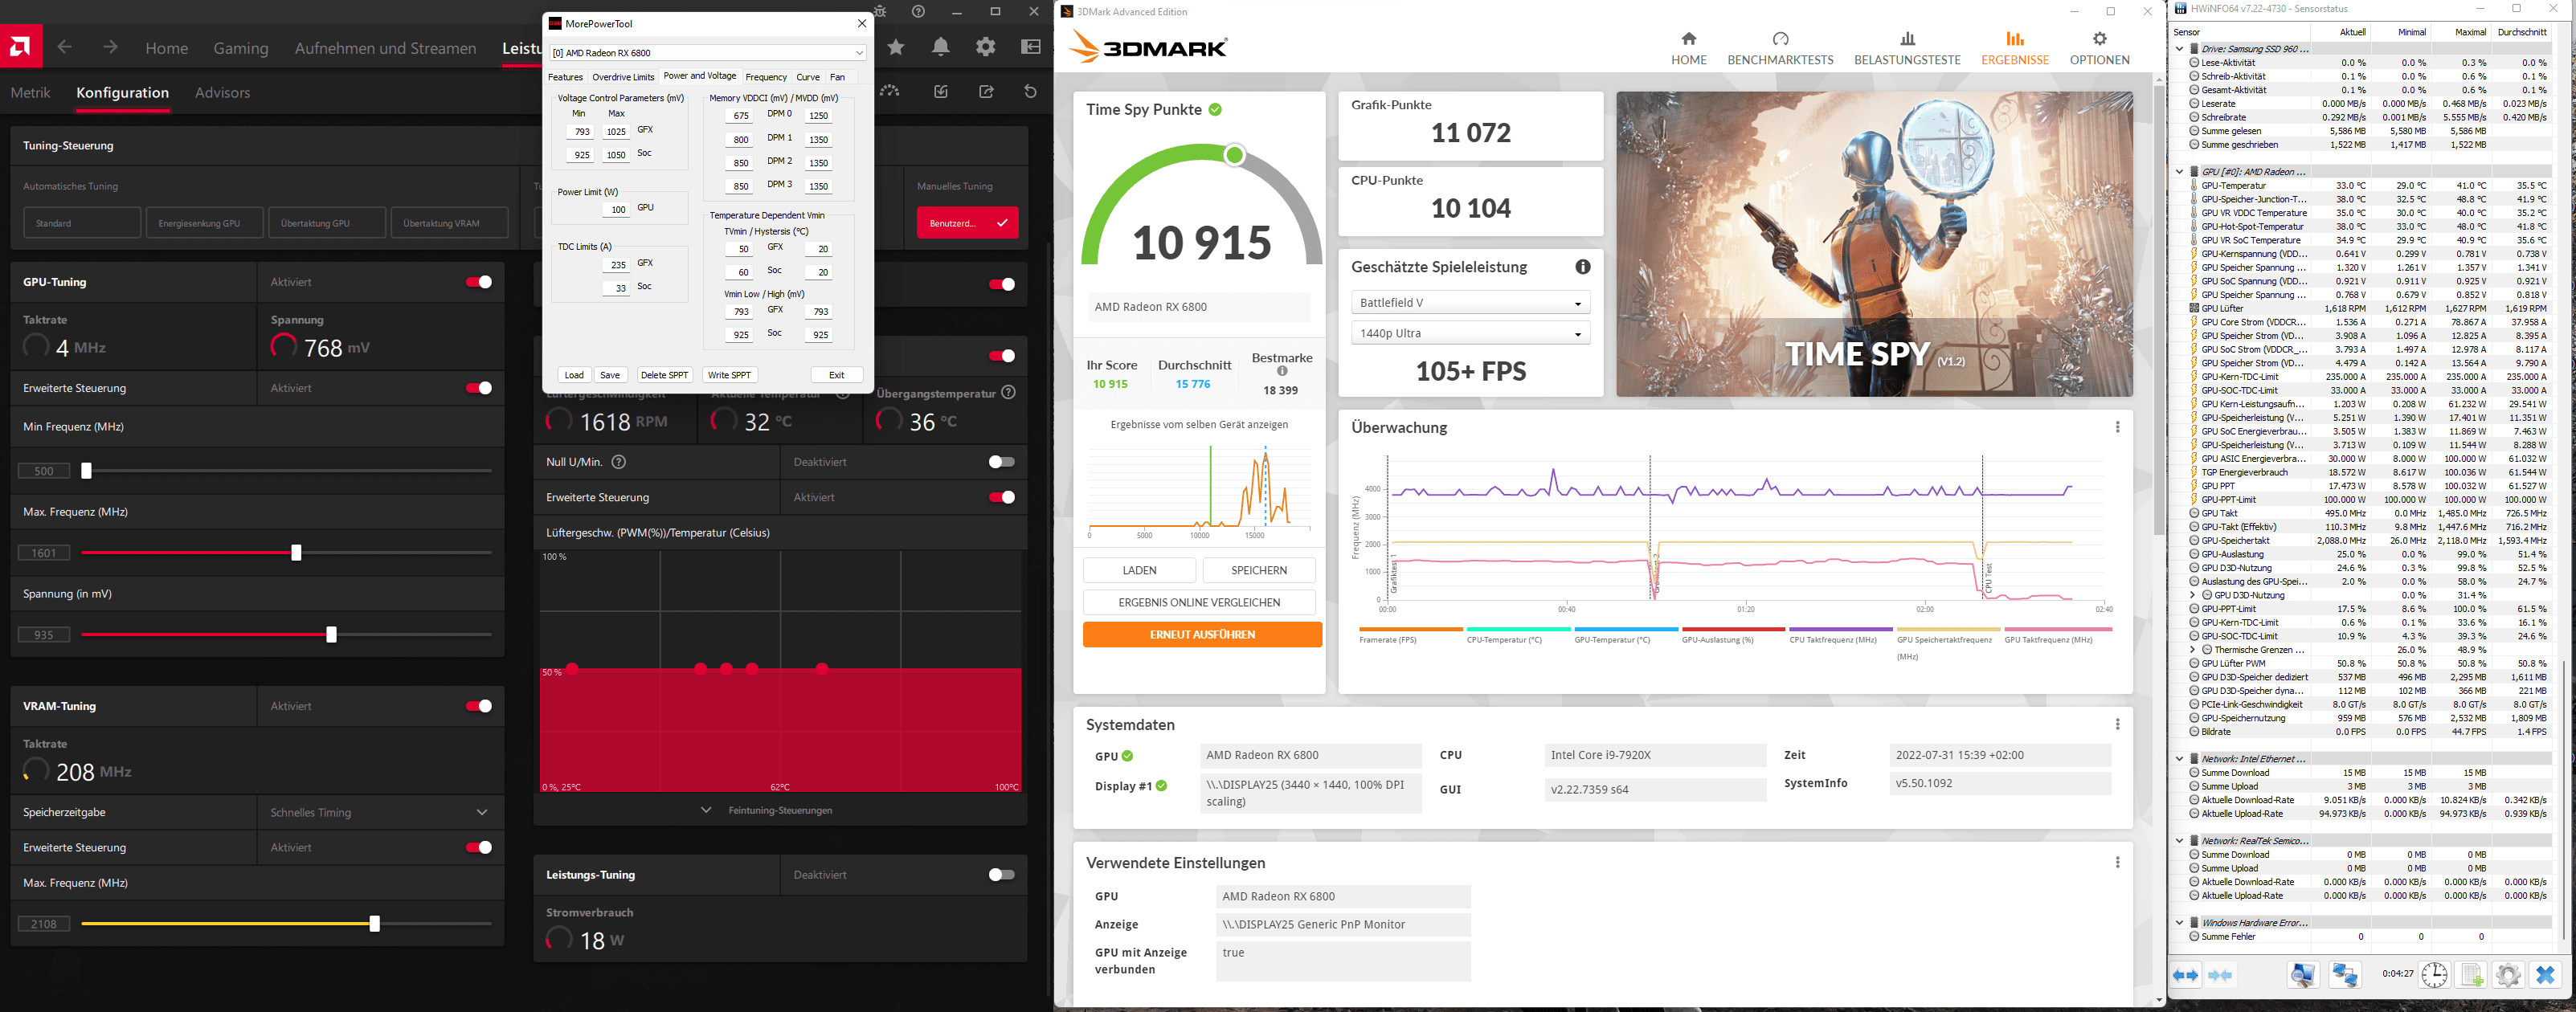The image size is (2576, 1012).
Task: Open HWiNFO sensor settings gear
Action: pos(2508,975)
